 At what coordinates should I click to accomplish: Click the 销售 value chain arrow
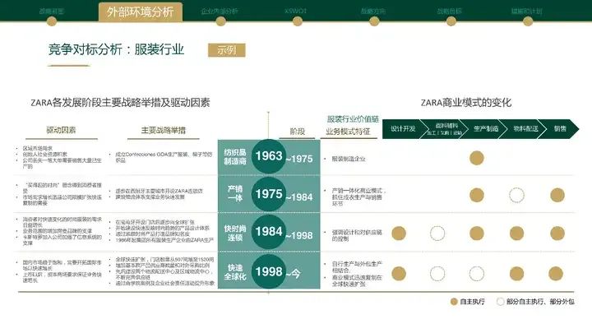tap(560, 129)
